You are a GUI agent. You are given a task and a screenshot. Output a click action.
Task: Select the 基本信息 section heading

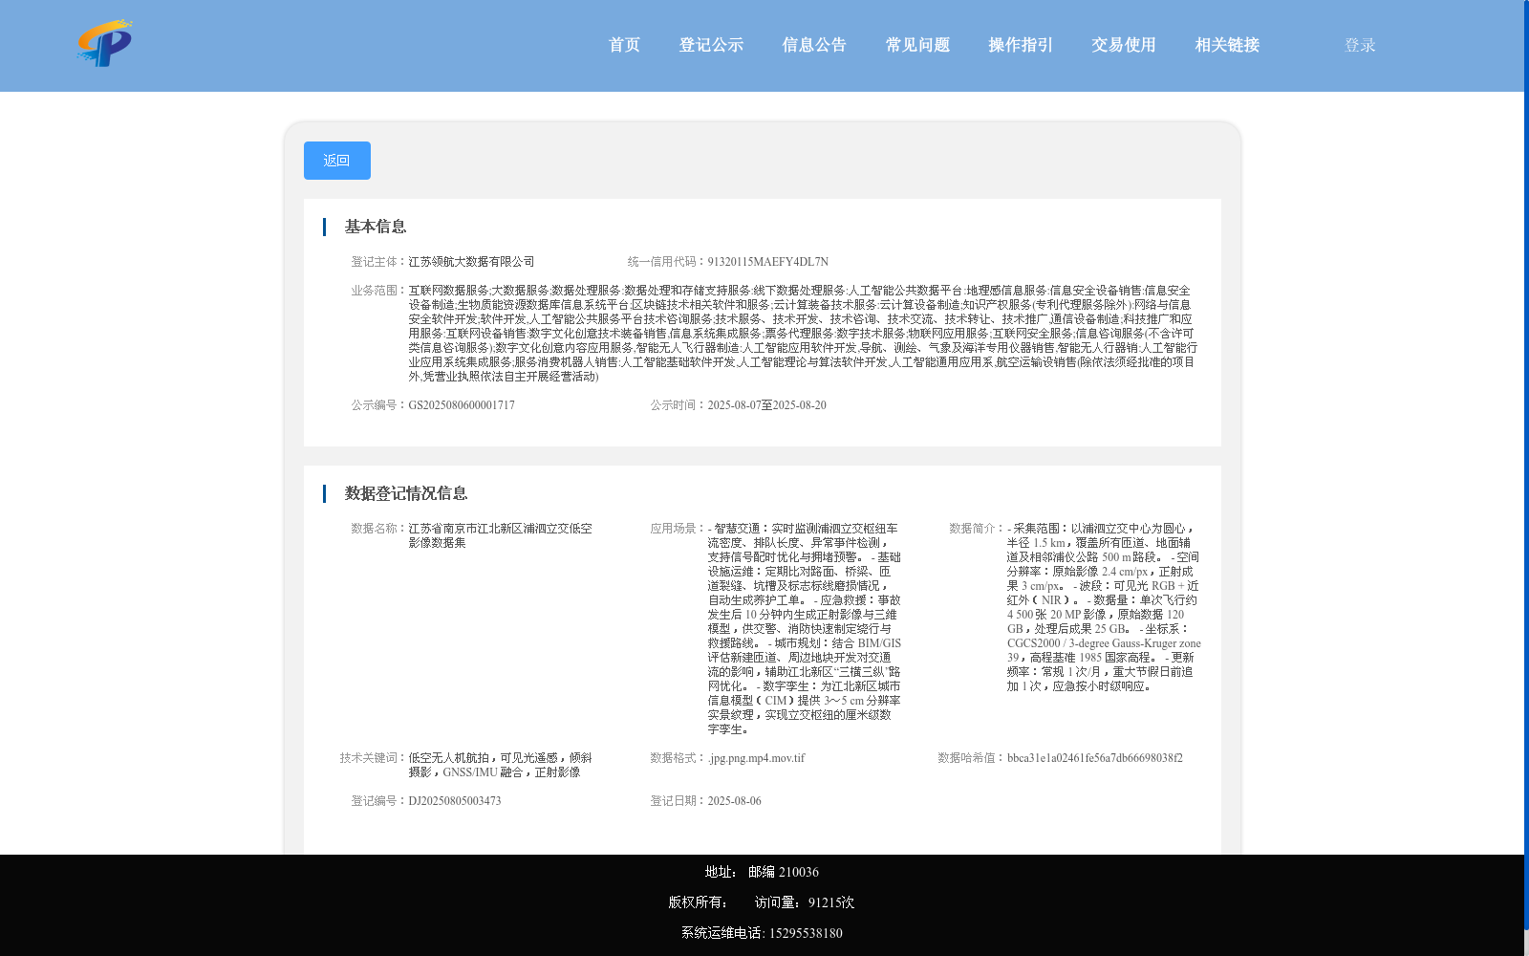[376, 227]
